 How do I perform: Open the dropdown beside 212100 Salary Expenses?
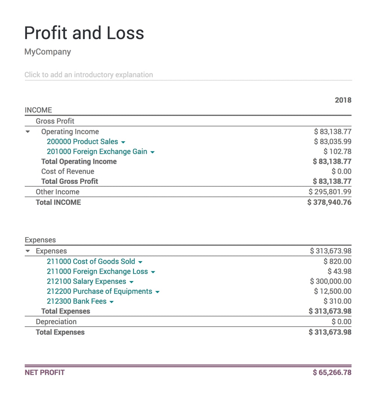point(132,281)
